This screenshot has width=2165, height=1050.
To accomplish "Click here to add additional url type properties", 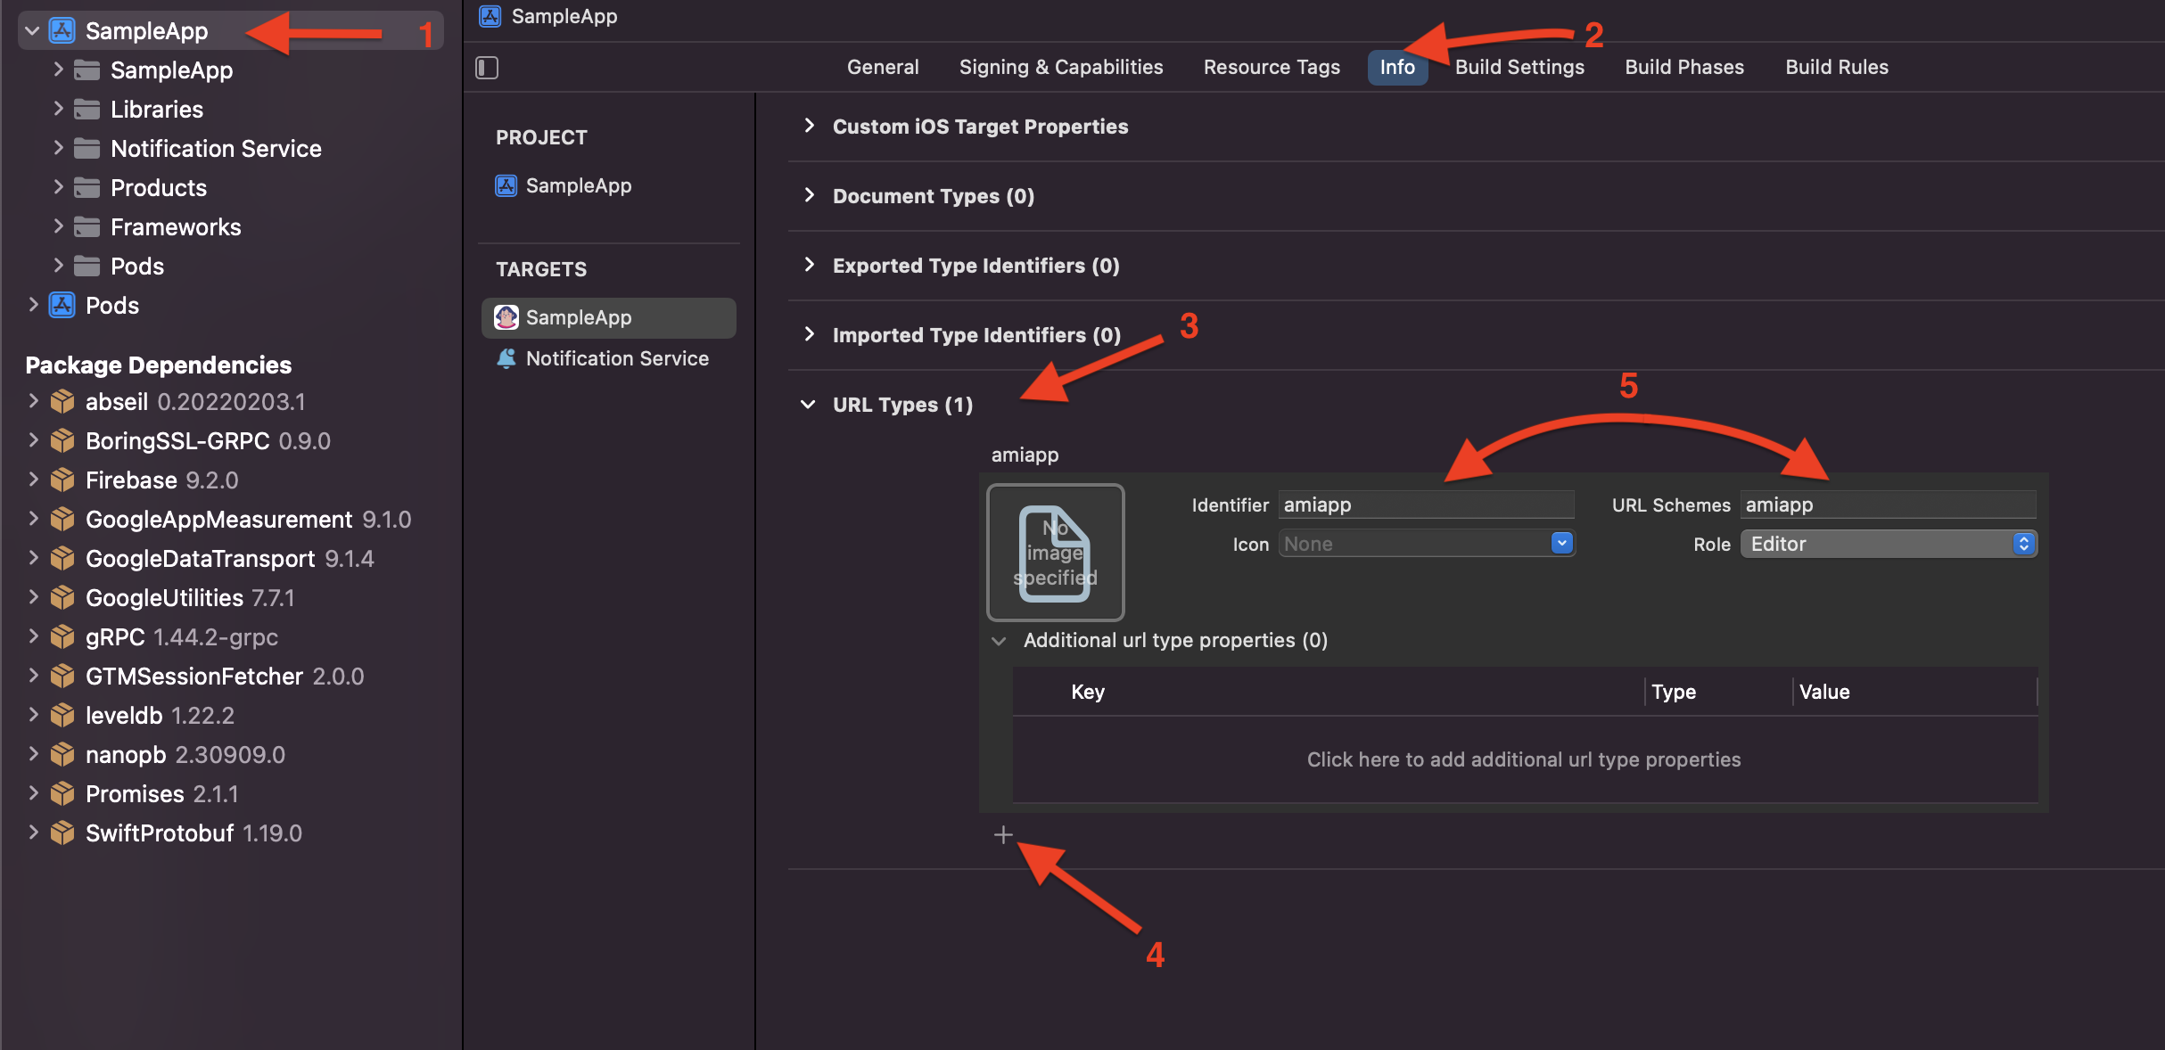I will click(x=1524, y=759).
